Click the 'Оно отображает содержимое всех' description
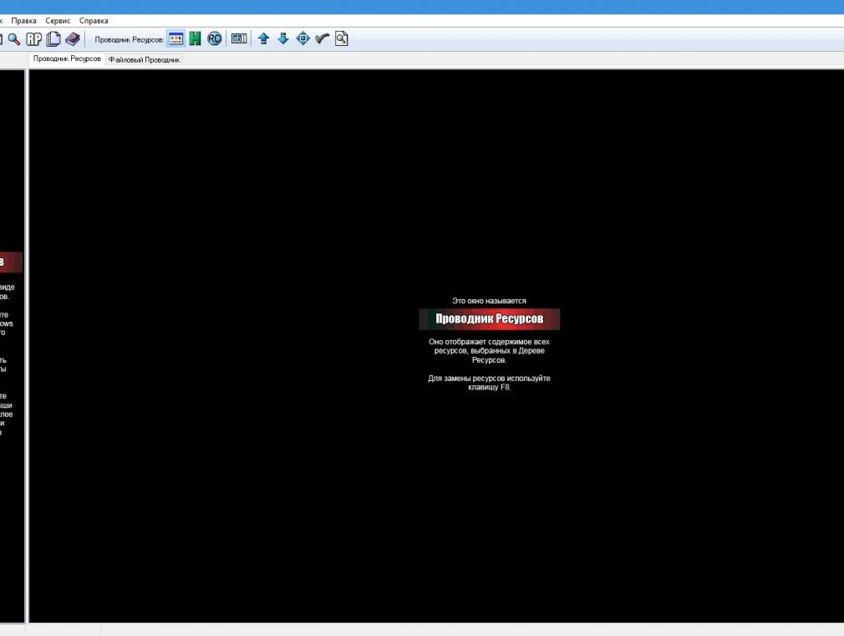Viewport: 844px width, 636px height. pos(489,342)
